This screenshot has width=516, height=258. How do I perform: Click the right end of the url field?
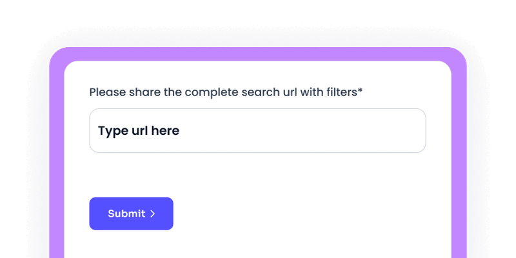pyautogui.click(x=413, y=131)
